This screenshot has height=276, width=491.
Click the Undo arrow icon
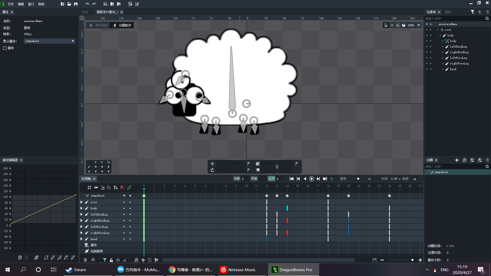click(x=87, y=4)
